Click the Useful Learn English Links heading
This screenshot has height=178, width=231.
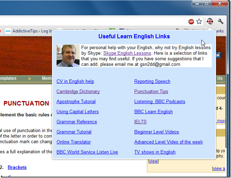[134, 36]
